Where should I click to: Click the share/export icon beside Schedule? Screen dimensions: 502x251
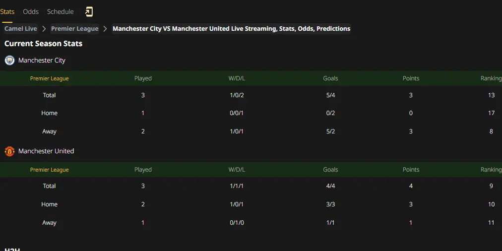coord(89,12)
